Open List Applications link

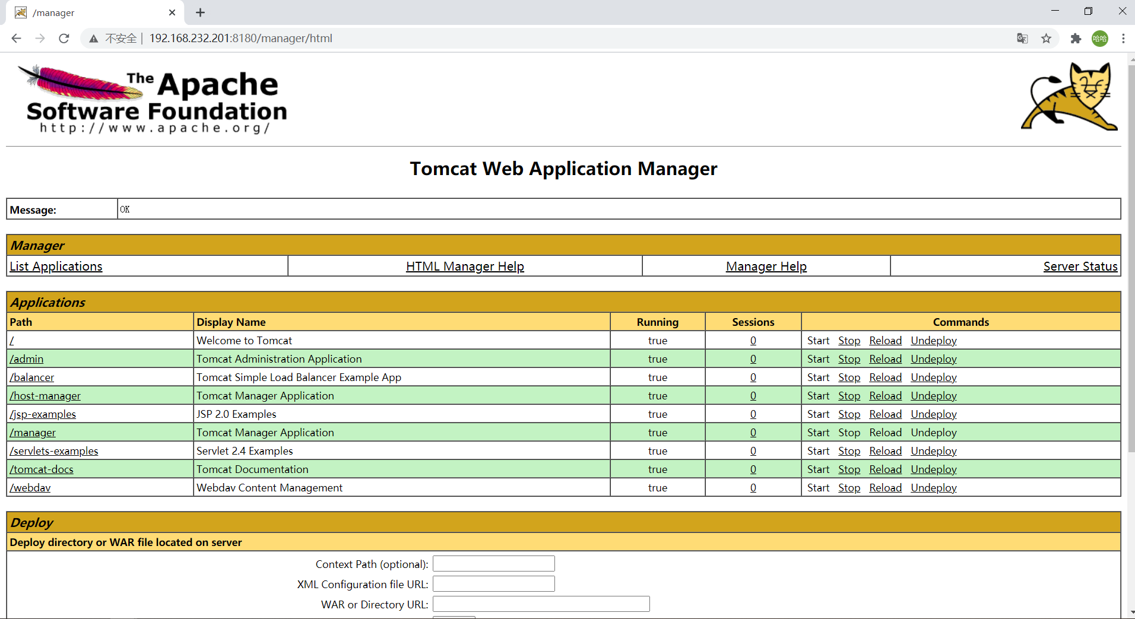56,266
